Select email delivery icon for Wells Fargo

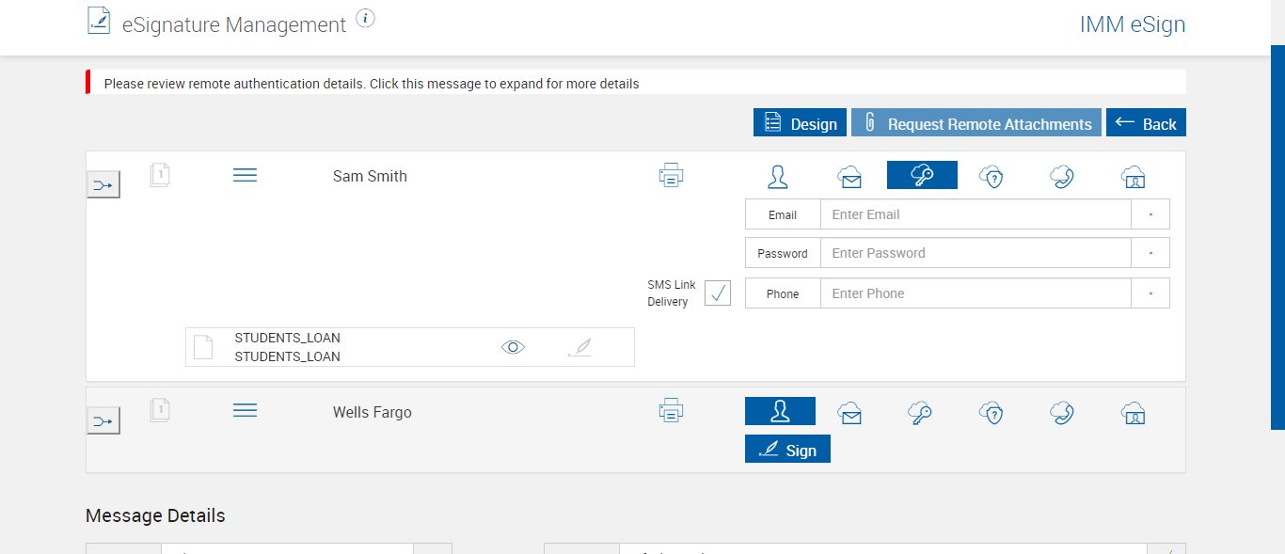pyautogui.click(x=850, y=412)
